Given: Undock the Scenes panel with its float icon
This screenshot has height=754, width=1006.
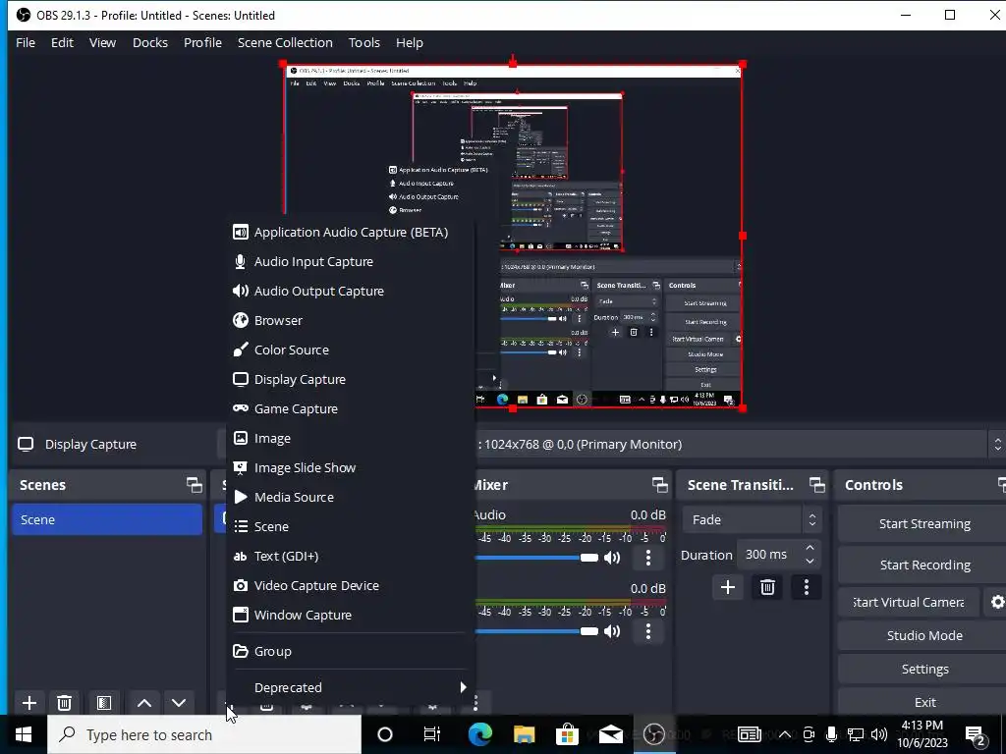Looking at the screenshot, I should click(x=194, y=485).
